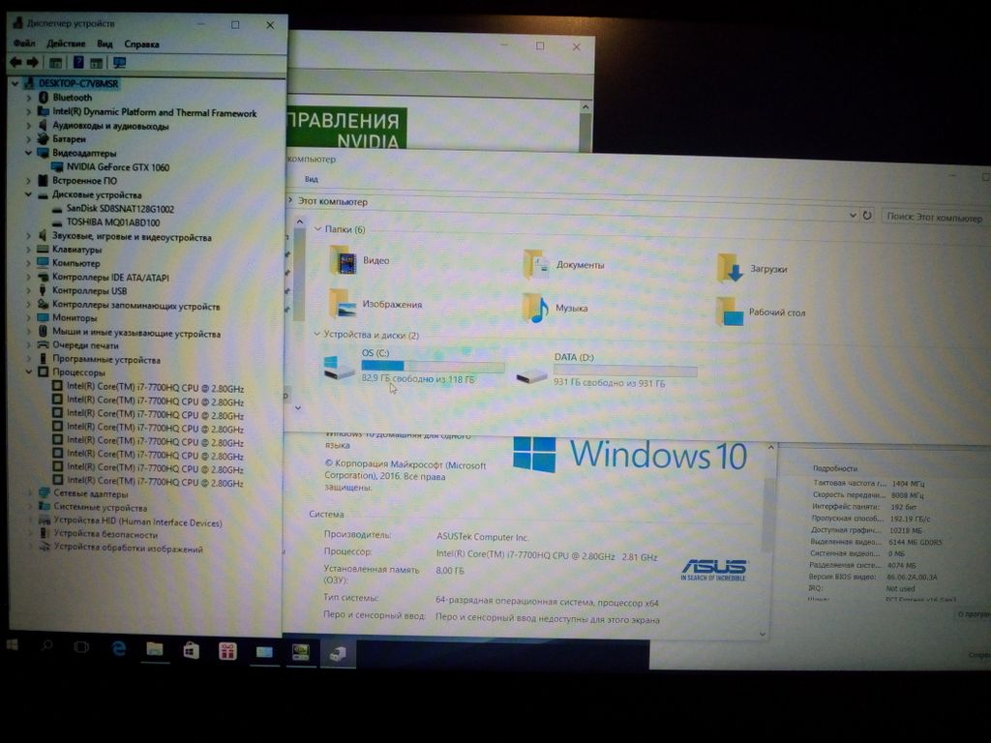Click the Звуковые, игровые и видеоустройства icon

click(43, 236)
